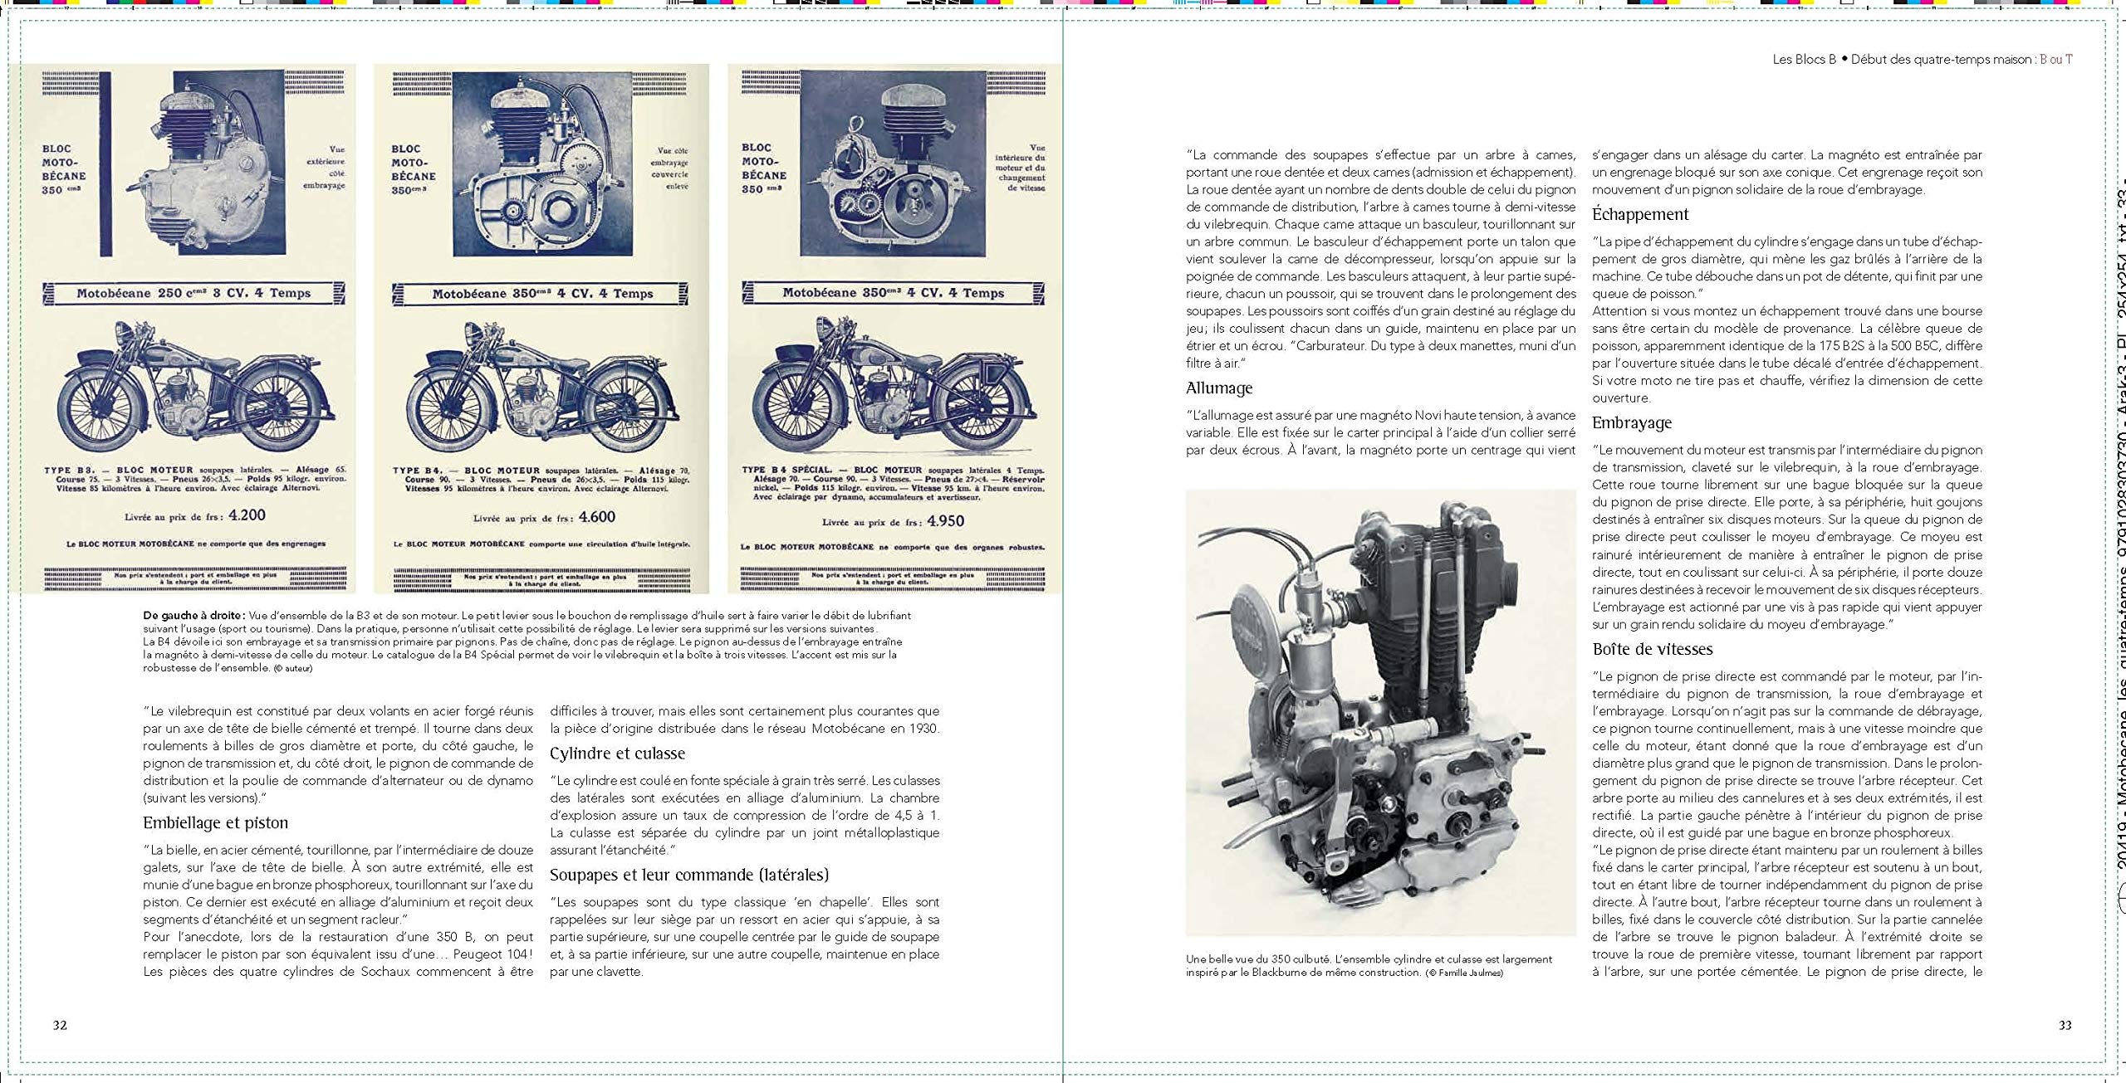The width and height of the screenshot is (2126, 1083).
Task: Click the price 4.950 on B4 Spécial page
Action: point(945,521)
